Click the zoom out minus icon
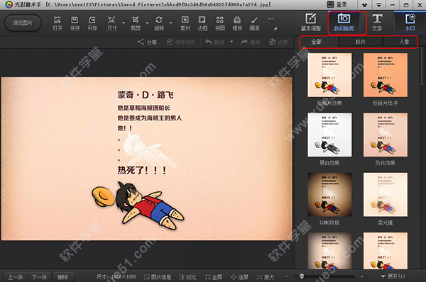Image resolution: width=426 pixels, height=282 pixels. (x=287, y=276)
